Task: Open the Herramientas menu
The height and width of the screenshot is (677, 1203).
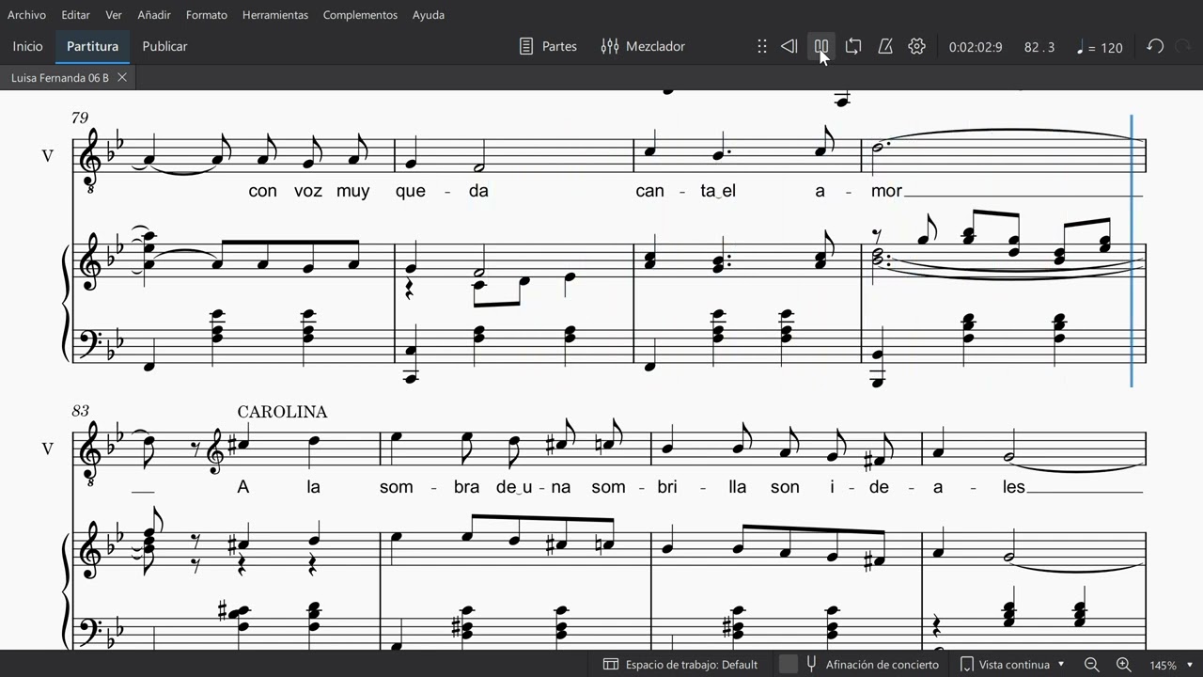Action: (x=275, y=15)
